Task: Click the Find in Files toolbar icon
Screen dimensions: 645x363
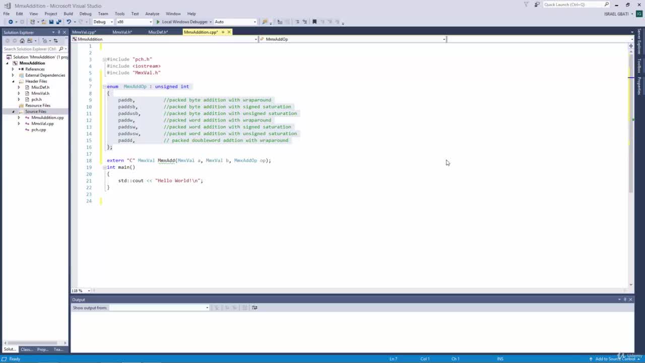Action: click(265, 22)
